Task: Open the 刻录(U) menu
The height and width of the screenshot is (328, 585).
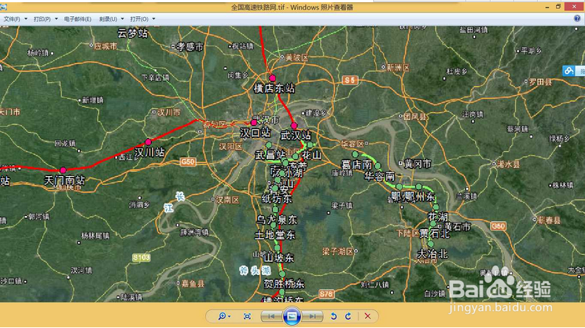Action: [108, 19]
